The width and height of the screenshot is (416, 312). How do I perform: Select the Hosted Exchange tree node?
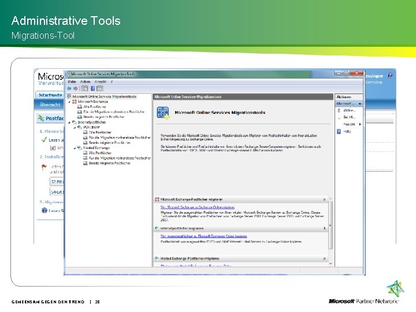[96, 148]
